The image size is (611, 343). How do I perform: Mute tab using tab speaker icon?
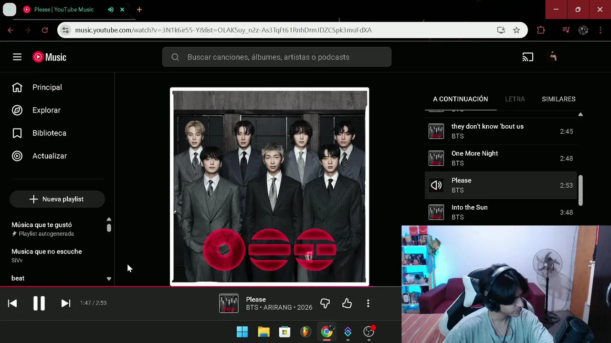coord(111,10)
